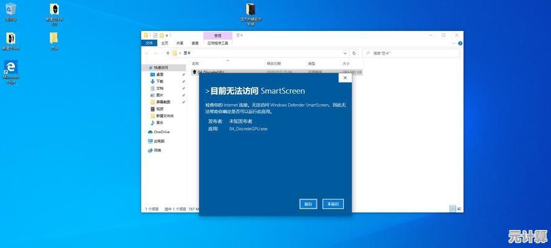Click the 不运行 (Don't run) button
Viewport: 551px width, 248px height.
[333, 204]
